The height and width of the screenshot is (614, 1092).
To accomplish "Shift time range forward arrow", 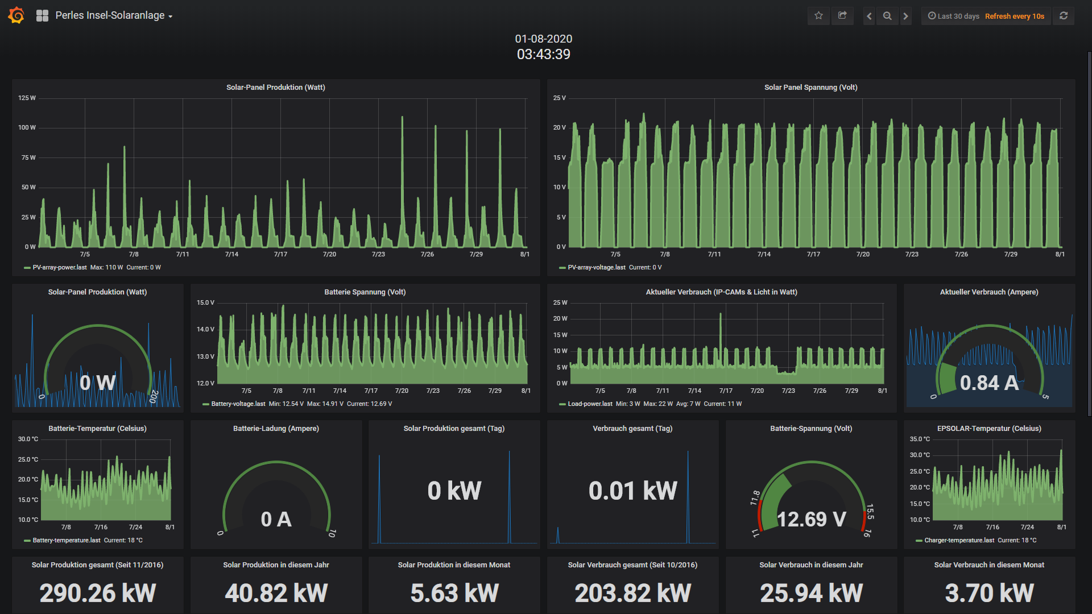I will point(906,16).
